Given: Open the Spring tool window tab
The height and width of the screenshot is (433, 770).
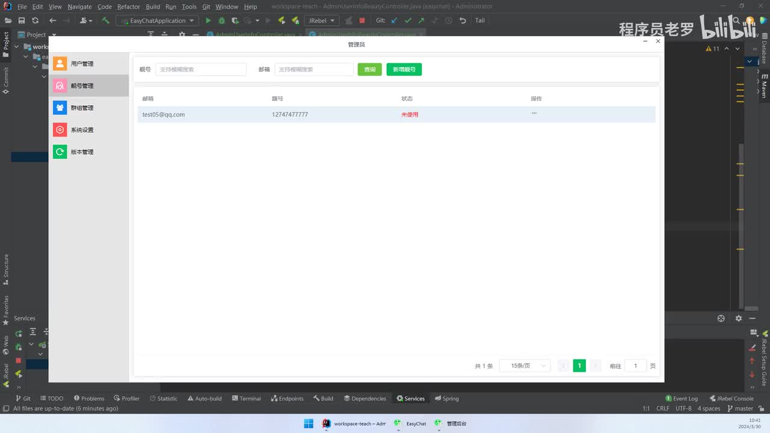Looking at the screenshot, I should (447, 398).
